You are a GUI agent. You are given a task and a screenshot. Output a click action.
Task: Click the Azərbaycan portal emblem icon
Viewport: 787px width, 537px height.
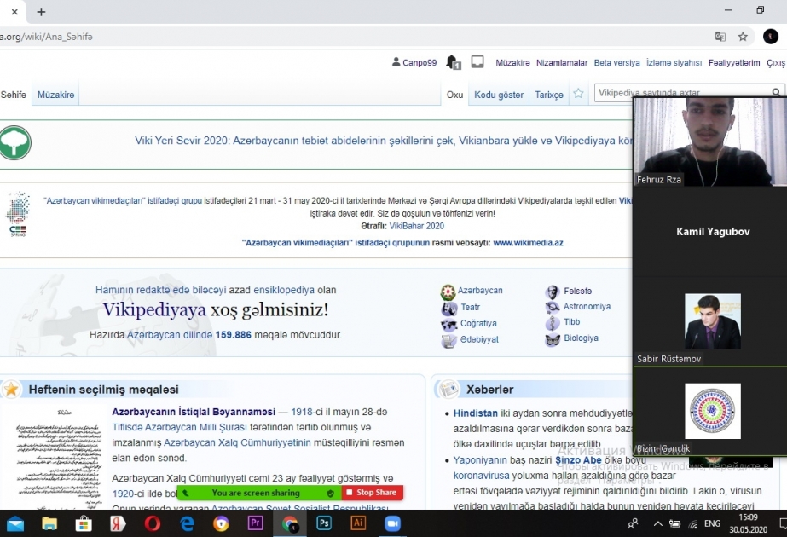coord(448,291)
